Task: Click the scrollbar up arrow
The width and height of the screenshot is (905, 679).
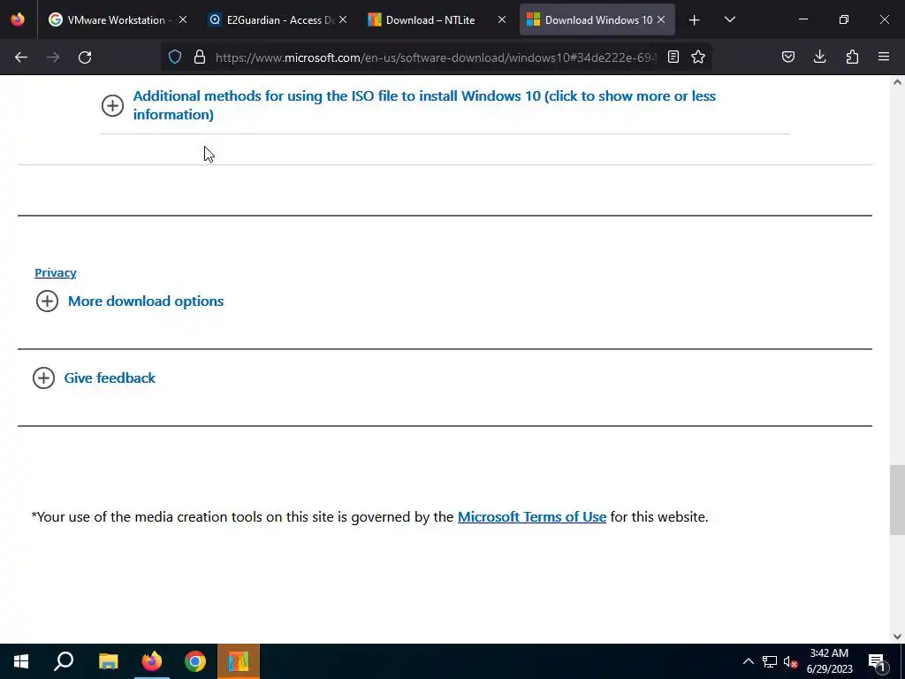Action: pos(897,82)
